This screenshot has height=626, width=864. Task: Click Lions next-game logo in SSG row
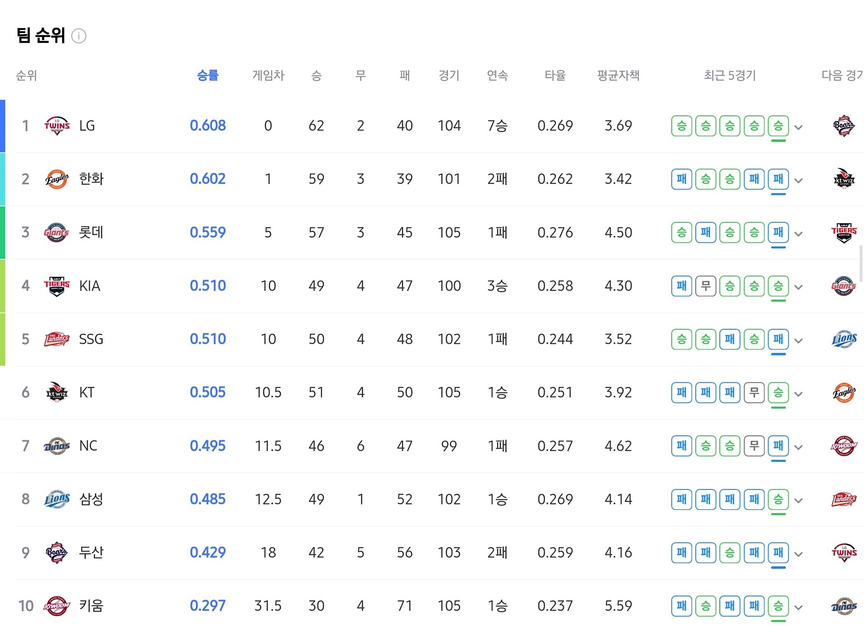click(x=843, y=339)
